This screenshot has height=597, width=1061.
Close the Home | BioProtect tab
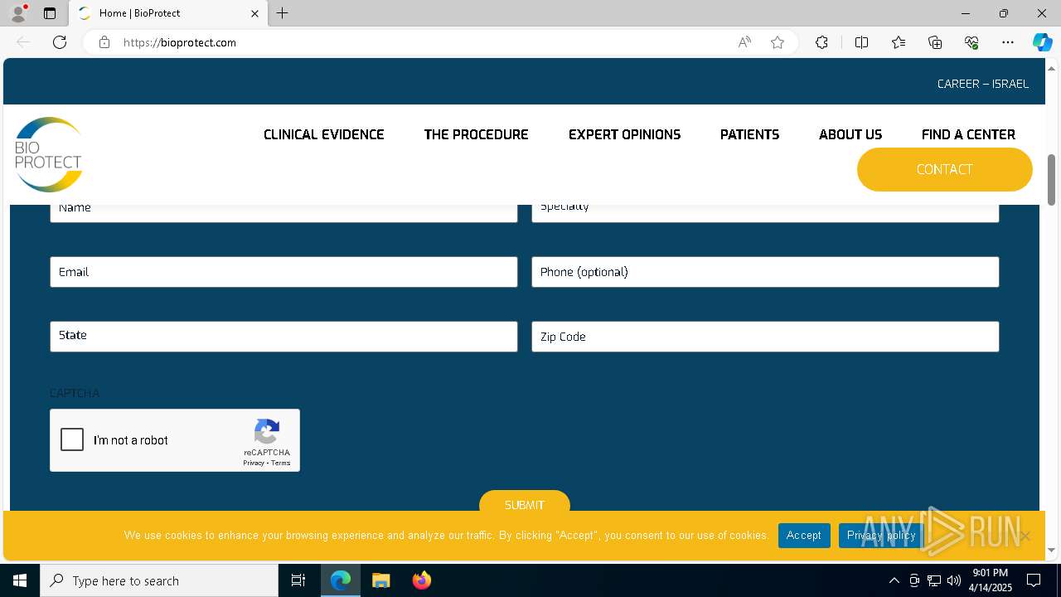click(255, 13)
